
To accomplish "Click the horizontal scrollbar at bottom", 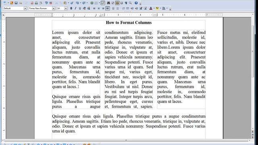I will (126, 141).
